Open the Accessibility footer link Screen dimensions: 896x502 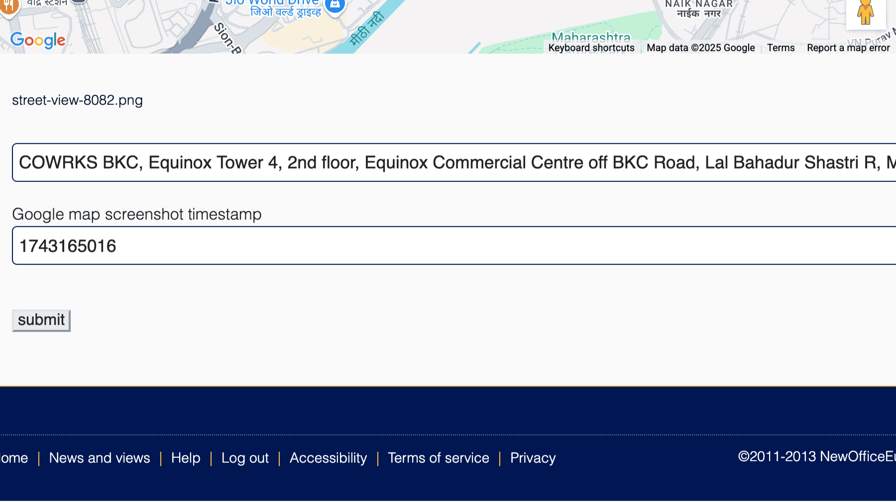click(x=328, y=458)
